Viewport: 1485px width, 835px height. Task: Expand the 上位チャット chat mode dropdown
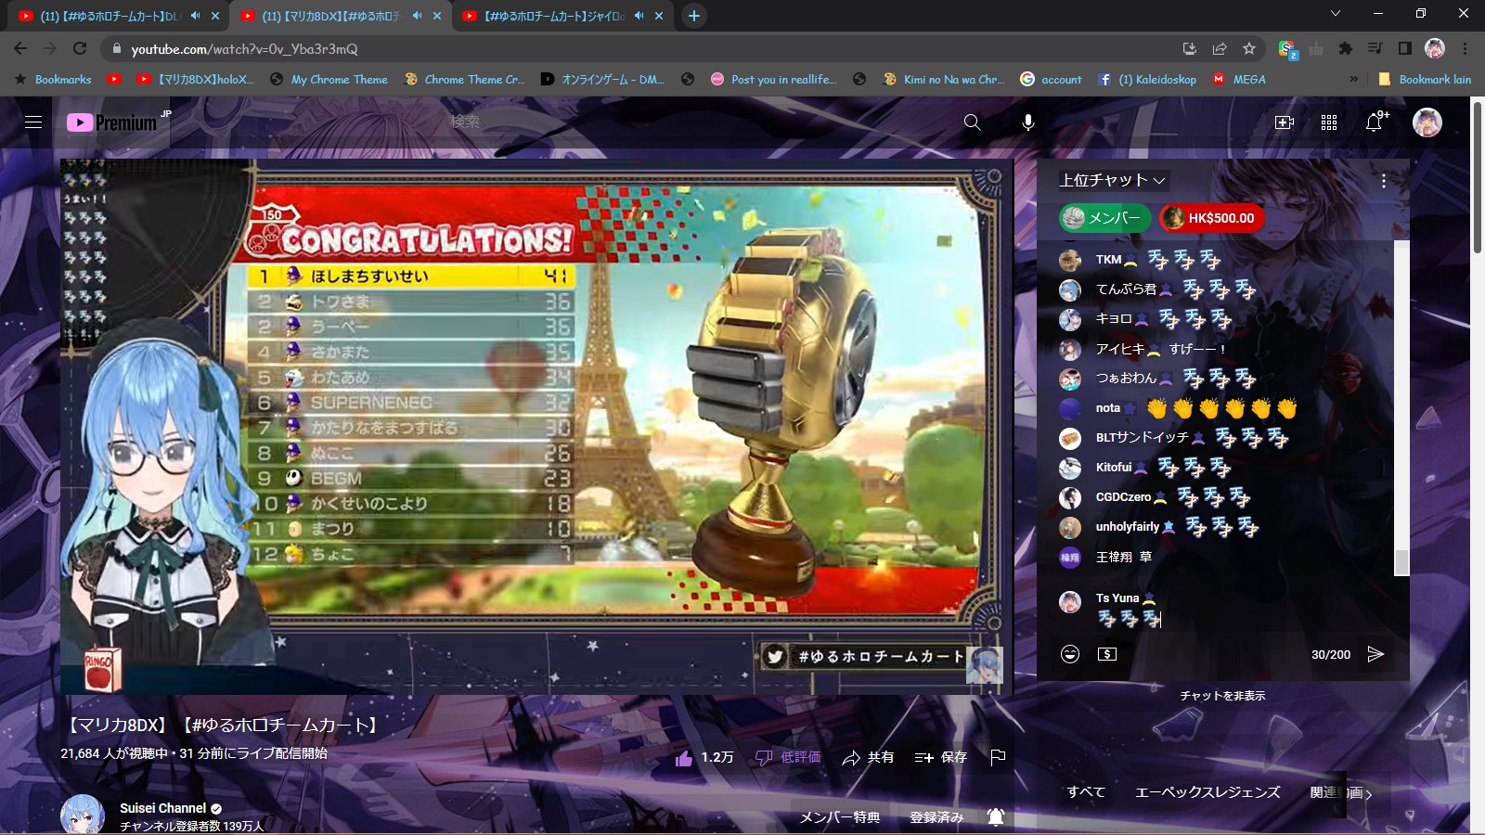pyautogui.click(x=1112, y=180)
